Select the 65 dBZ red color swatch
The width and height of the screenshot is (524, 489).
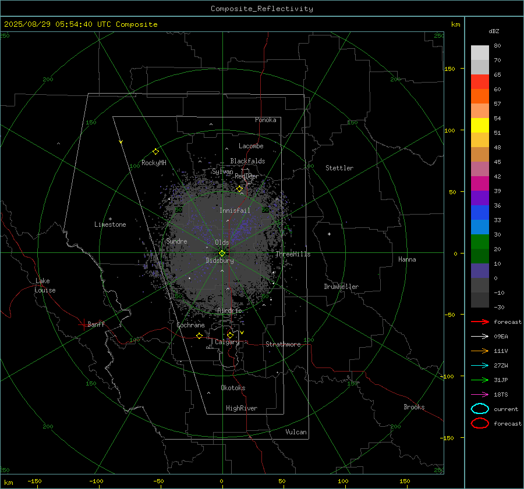coord(480,81)
